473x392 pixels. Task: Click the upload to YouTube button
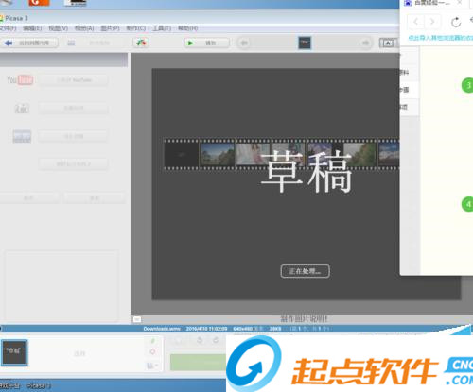tap(74, 80)
